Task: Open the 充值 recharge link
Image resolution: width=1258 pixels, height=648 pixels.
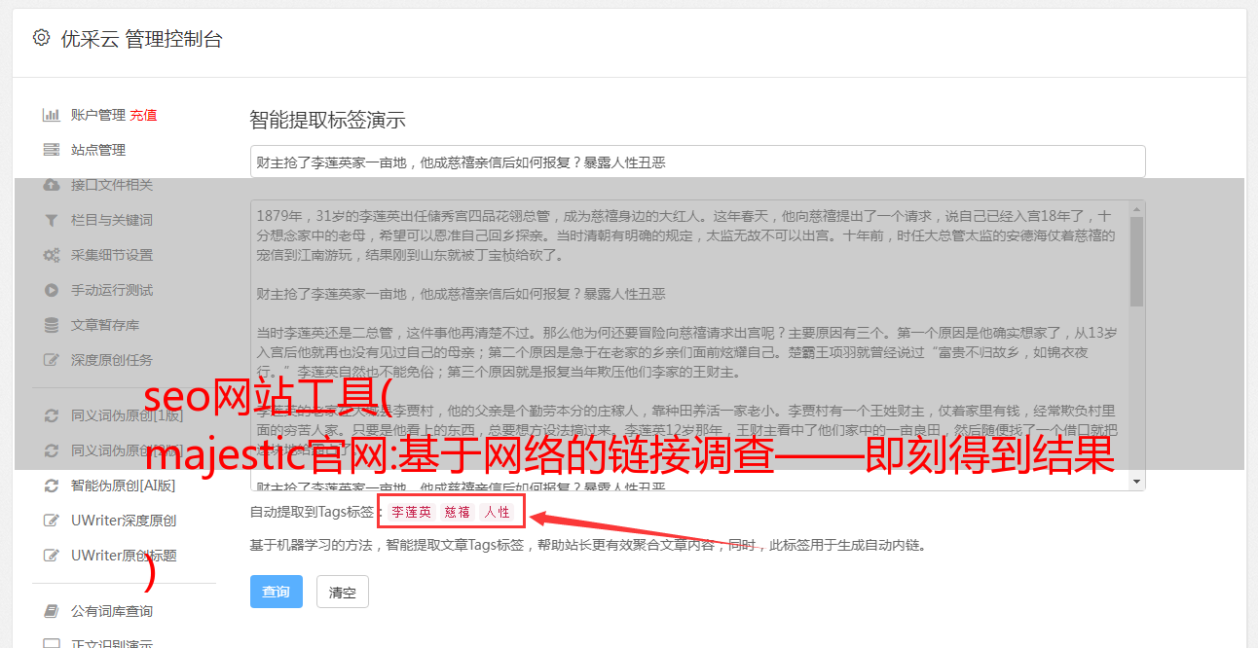Action: [x=143, y=115]
